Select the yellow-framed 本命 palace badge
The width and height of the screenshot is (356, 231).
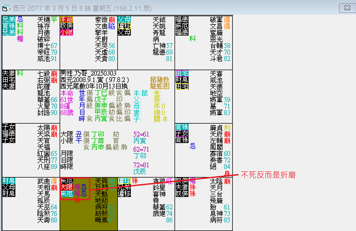(x=66, y=20)
